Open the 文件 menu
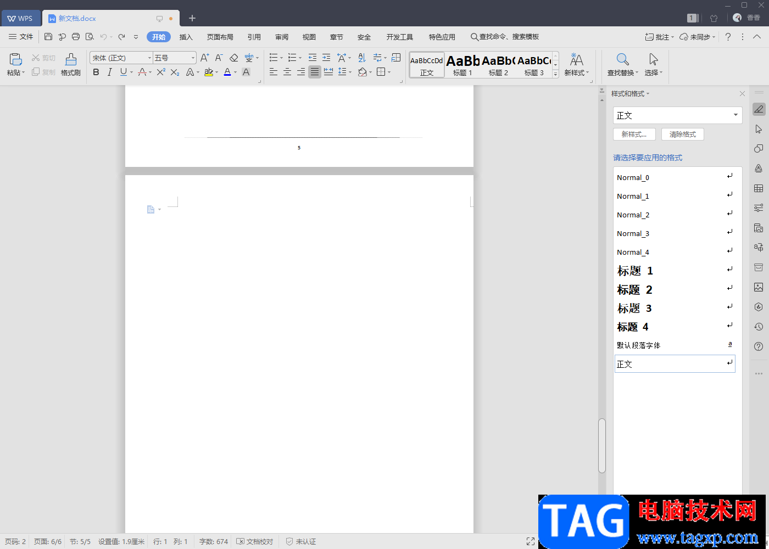This screenshot has height=549, width=769. coord(21,37)
